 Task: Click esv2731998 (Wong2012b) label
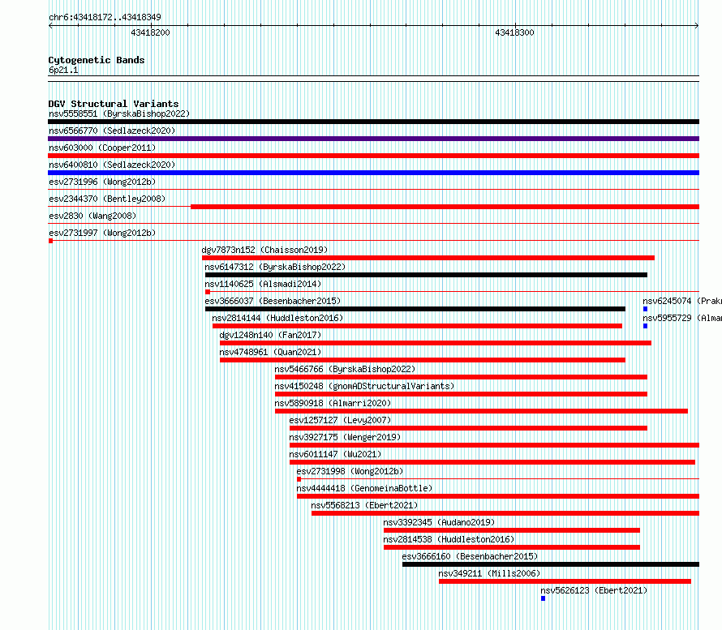coord(350,471)
